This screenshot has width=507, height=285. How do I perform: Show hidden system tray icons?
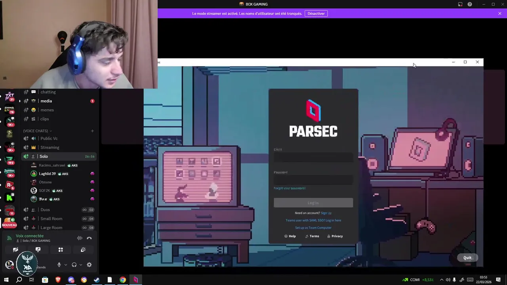click(442, 280)
